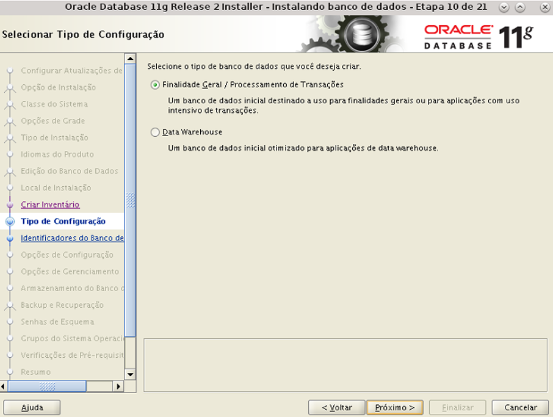Screen dimensions: 553x417
Task: Click the horizontal scrollbar thumb in steps panel
Action: pos(47,386)
